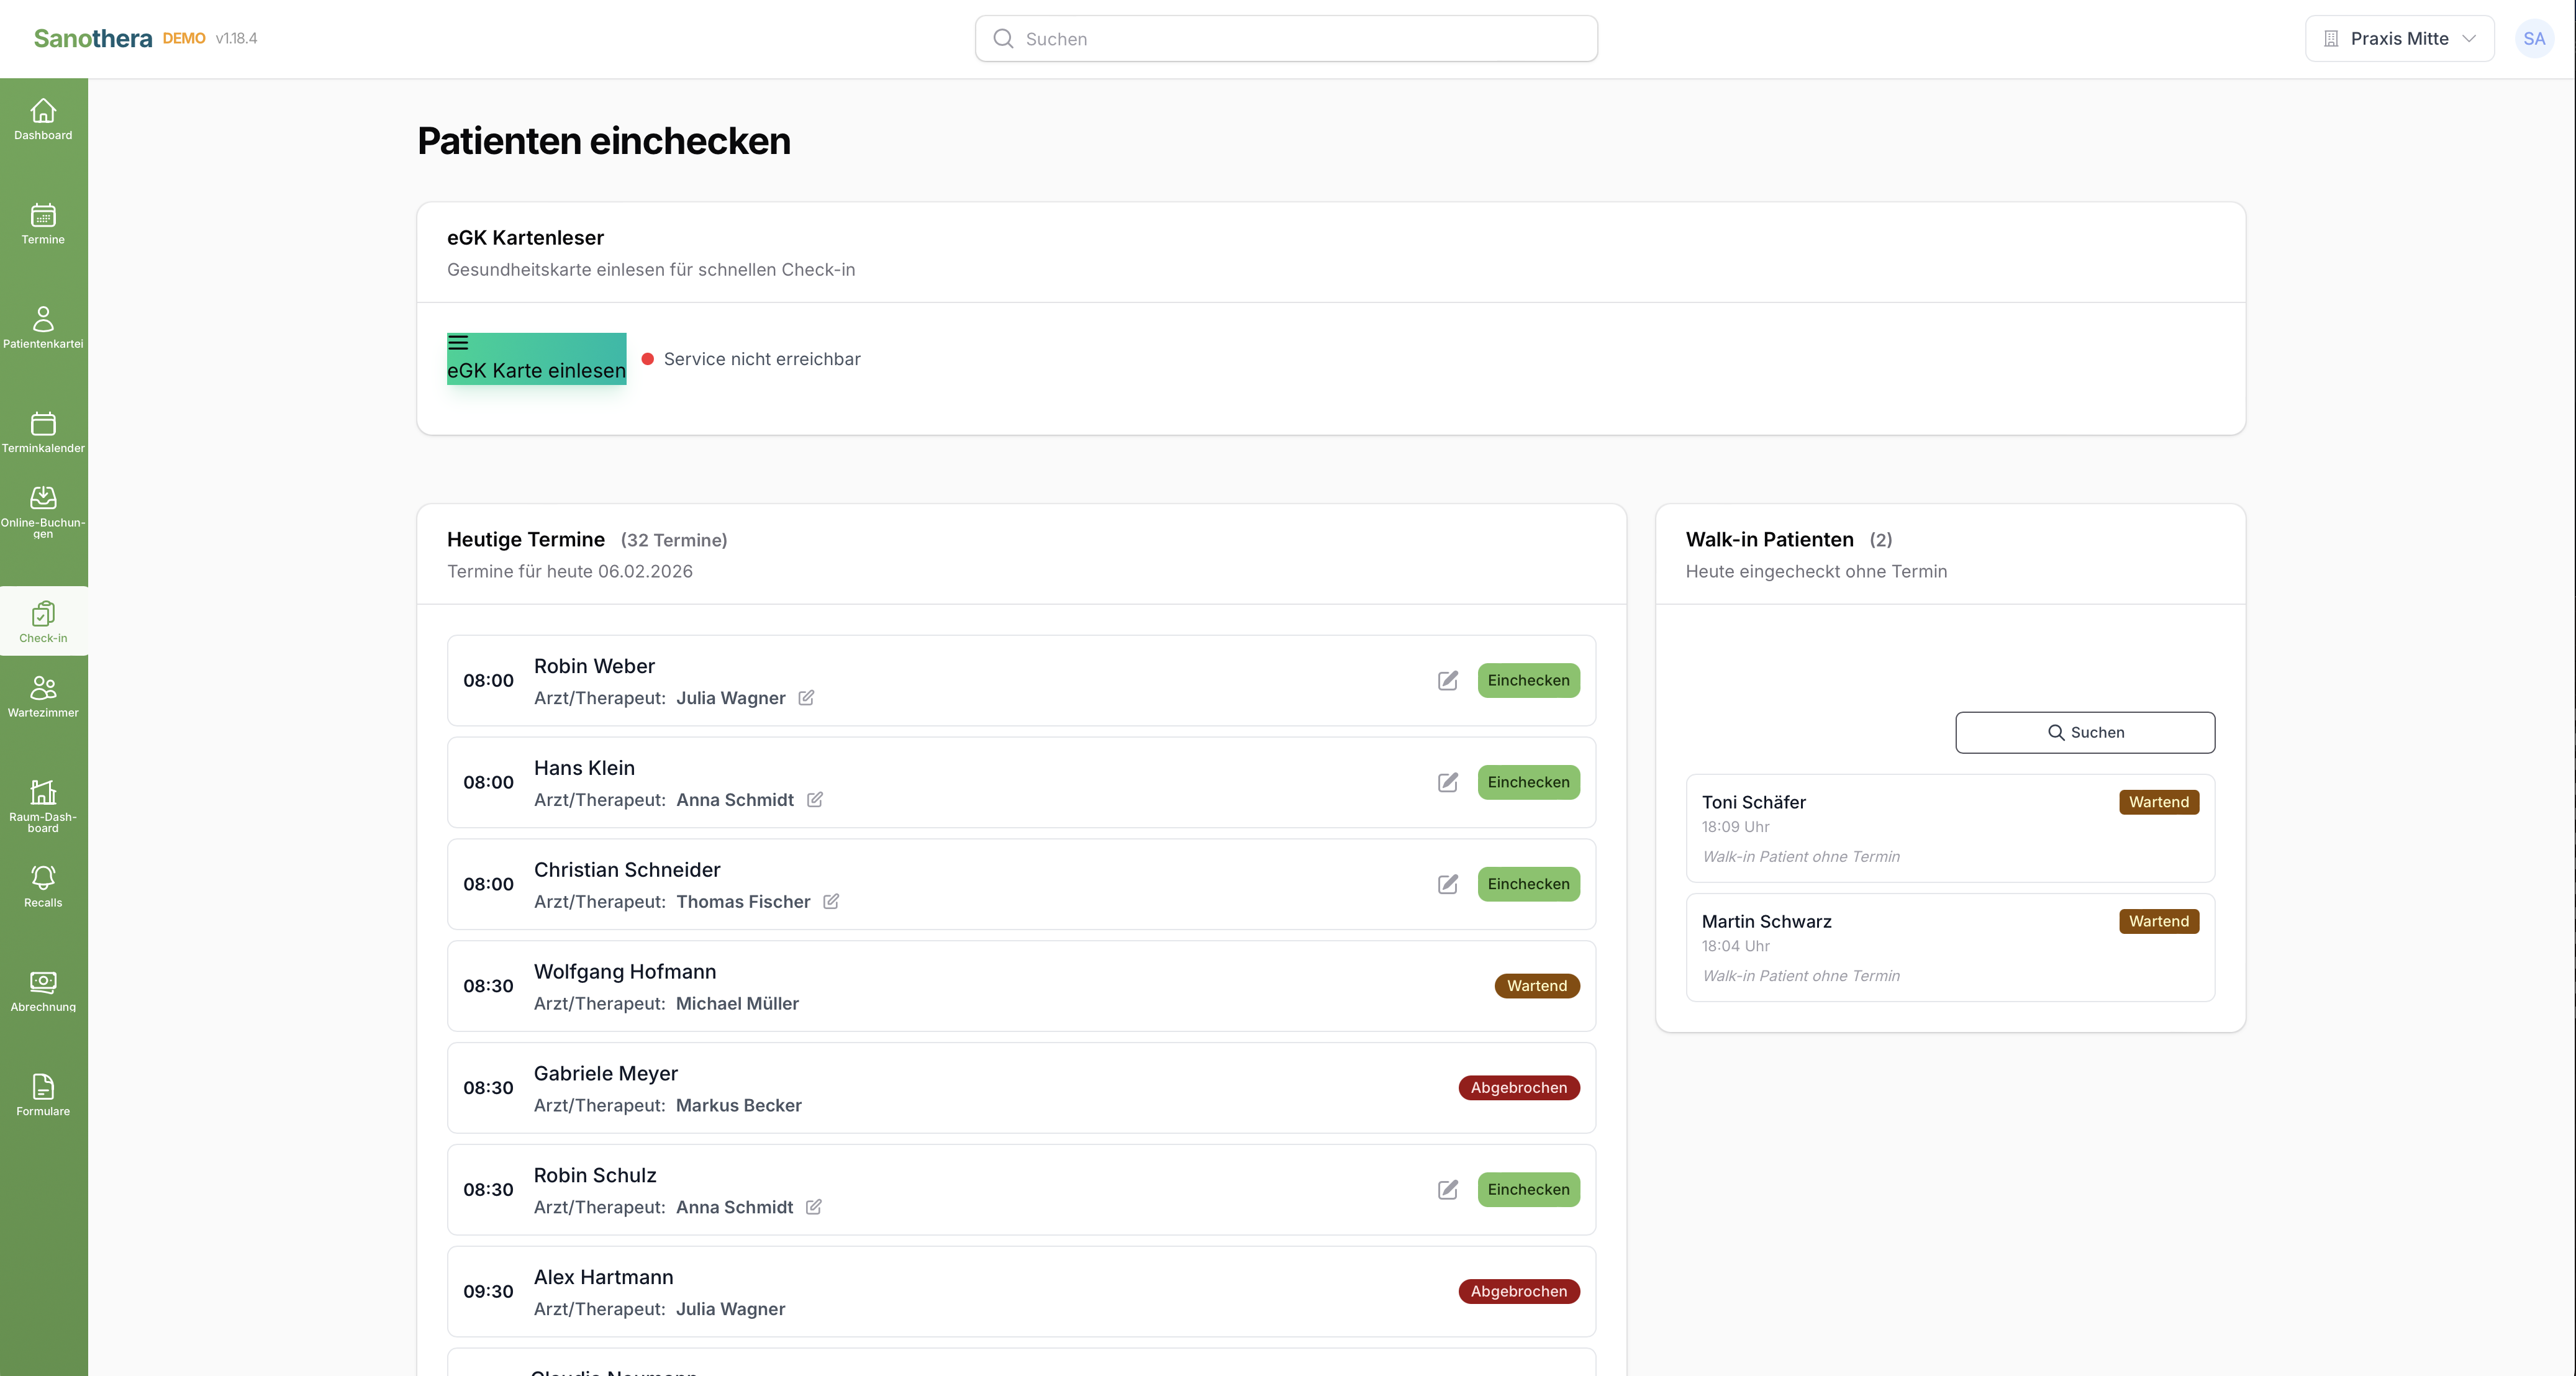Select patient name Wolfgang Hofmann
The height and width of the screenshot is (1376, 2576).
[625, 972]
